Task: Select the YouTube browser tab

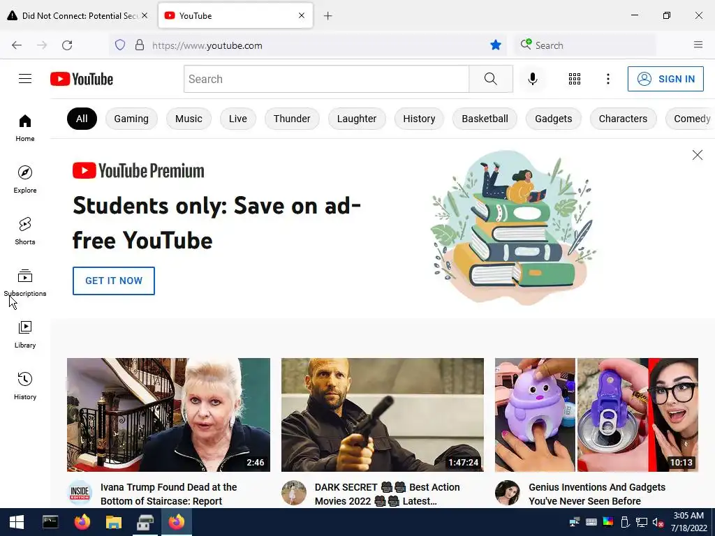Action: (235, 15)
